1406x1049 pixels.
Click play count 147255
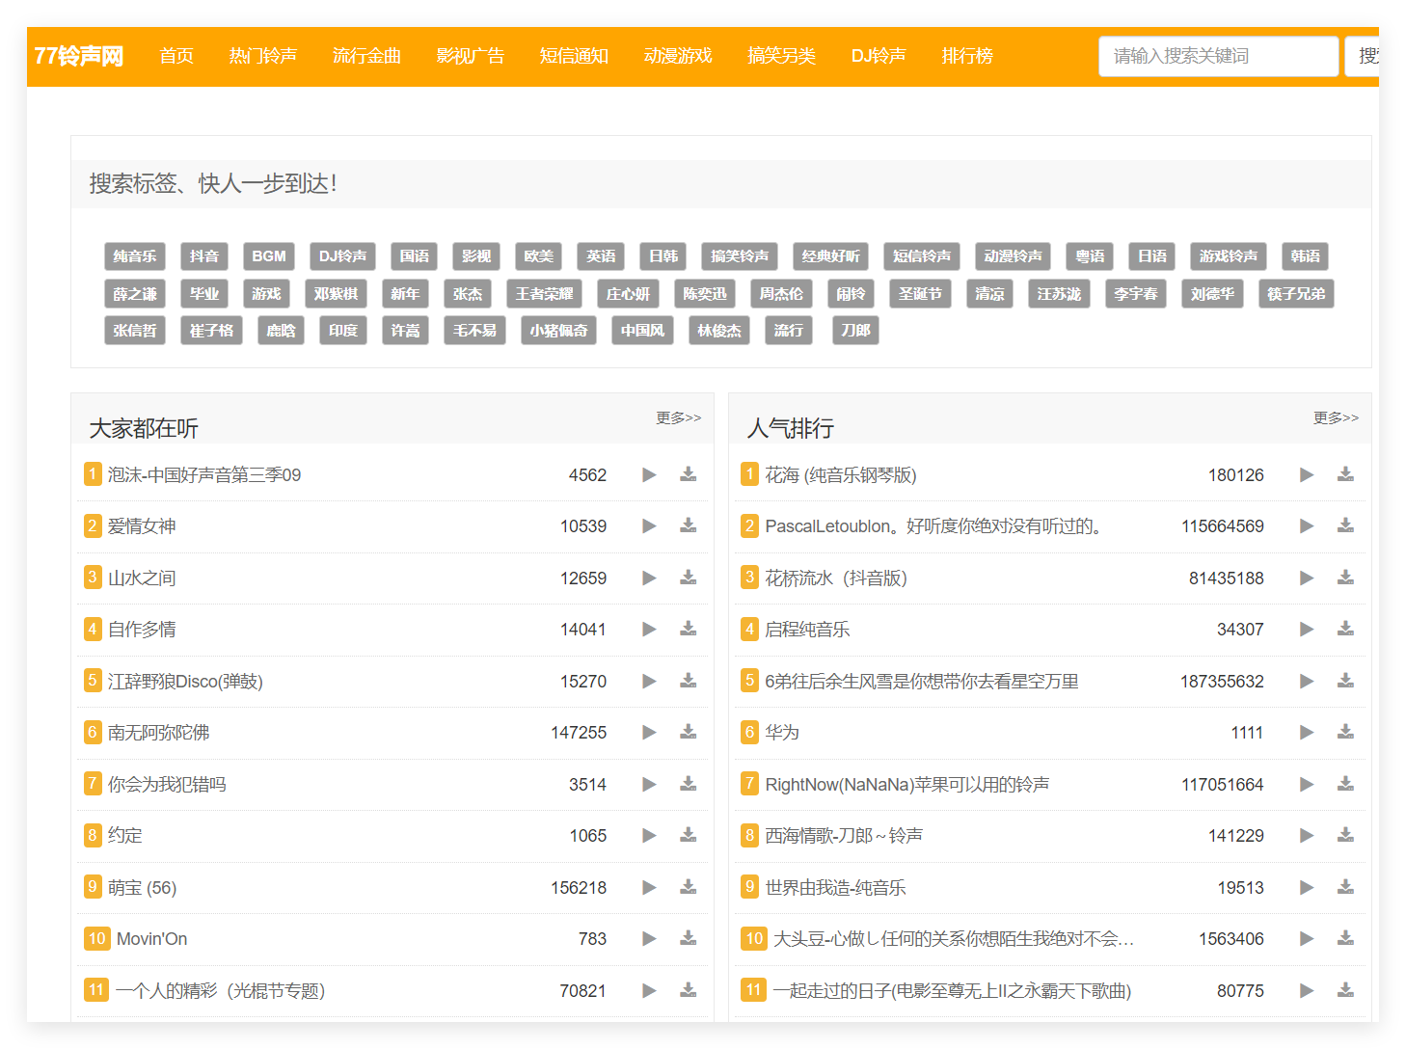pyautogui.click(x=579, y=733)
